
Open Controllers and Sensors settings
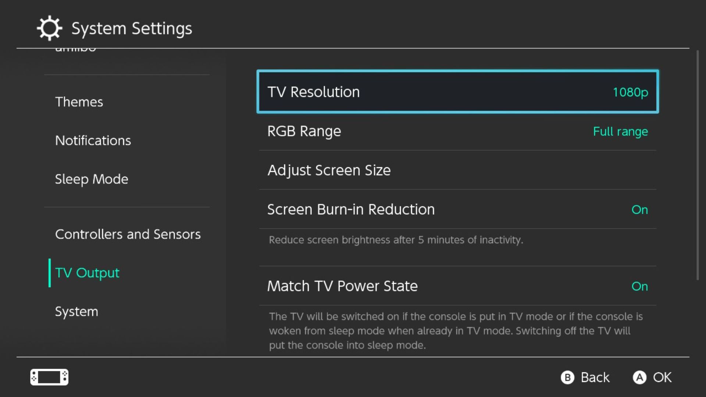coord(128,234)
